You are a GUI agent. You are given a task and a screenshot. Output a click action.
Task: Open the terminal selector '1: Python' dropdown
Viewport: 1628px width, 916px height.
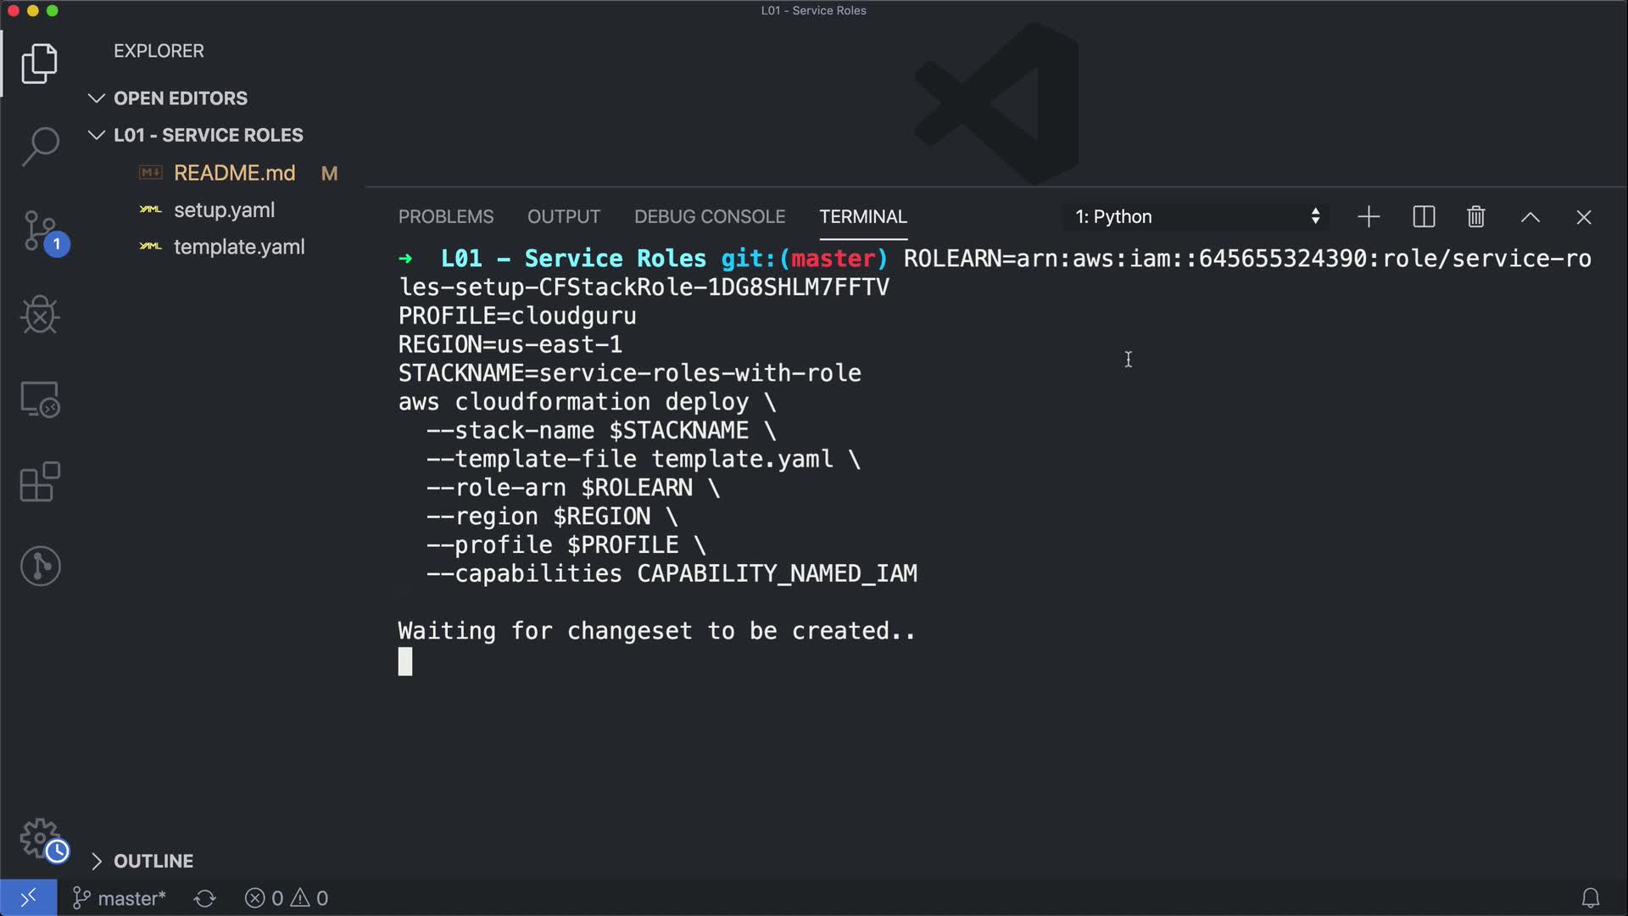tap(1196, 217)
